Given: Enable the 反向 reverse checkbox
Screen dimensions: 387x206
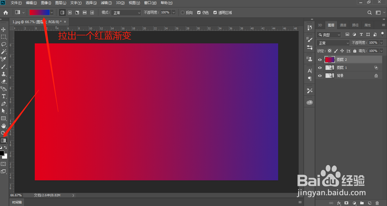Looking at the screenshot, I should 183,13.
